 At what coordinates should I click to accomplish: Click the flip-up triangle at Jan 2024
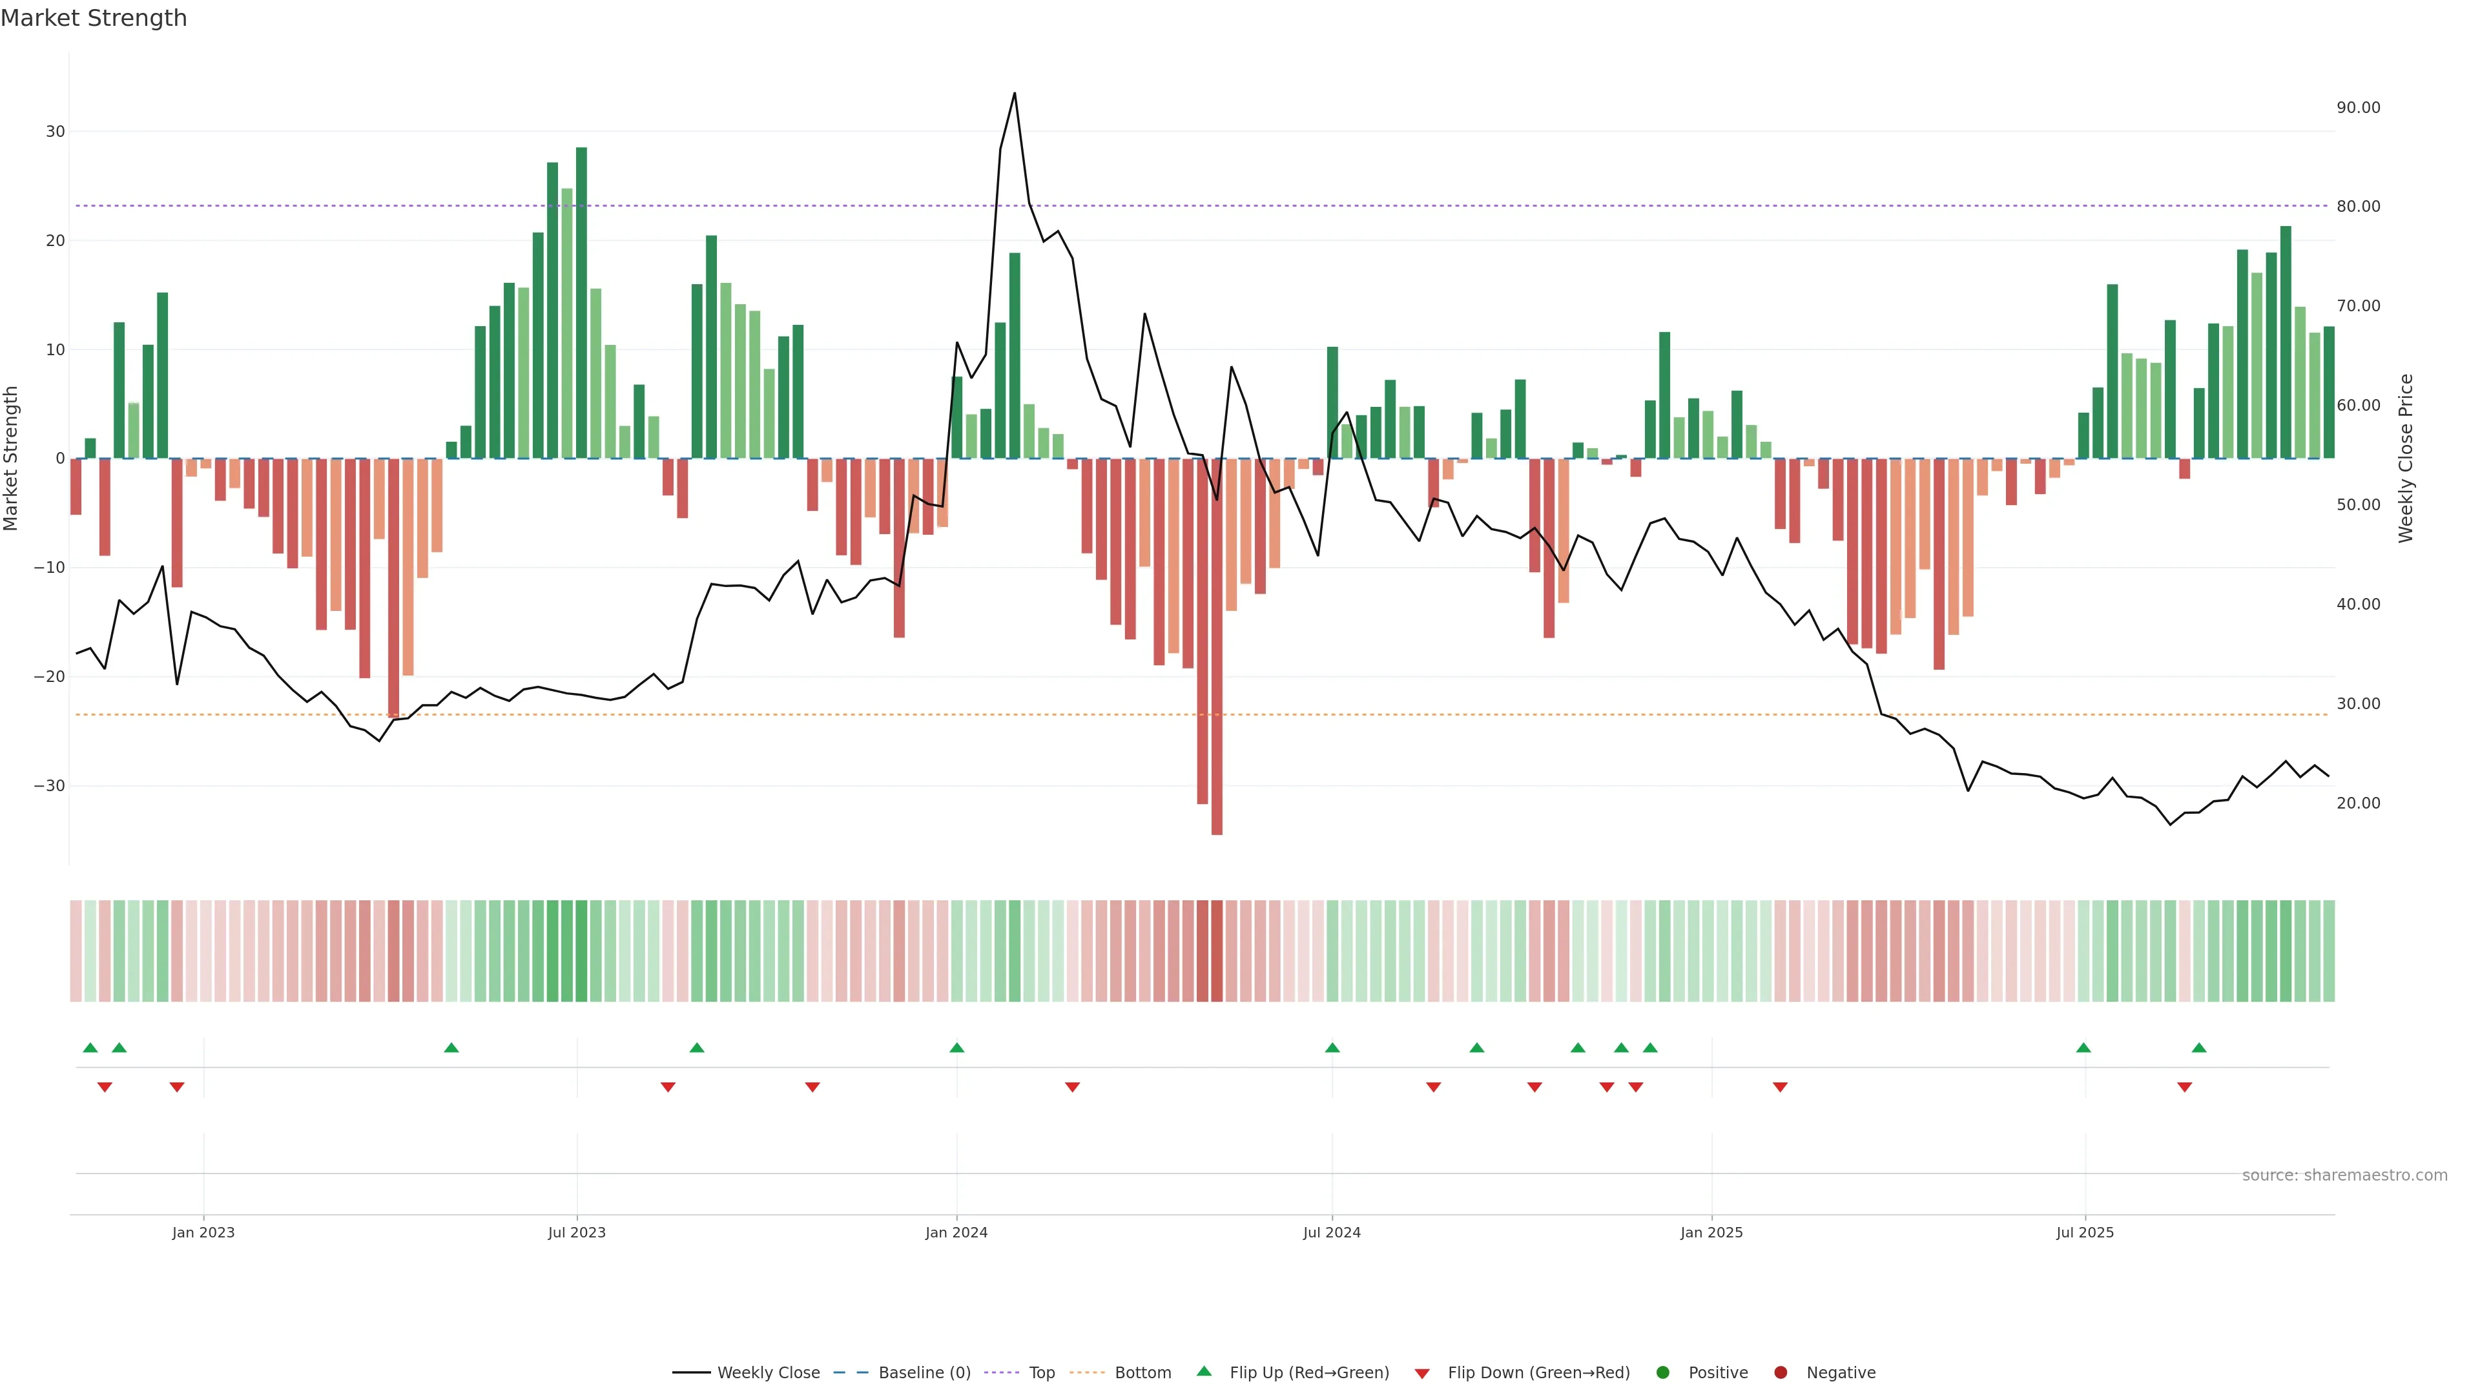956,1048
